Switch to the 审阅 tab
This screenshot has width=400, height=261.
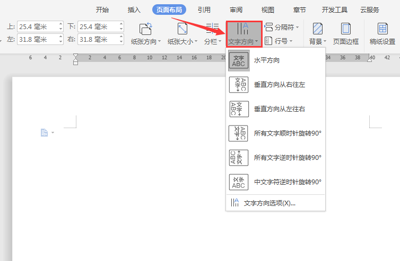pos(236,10)
